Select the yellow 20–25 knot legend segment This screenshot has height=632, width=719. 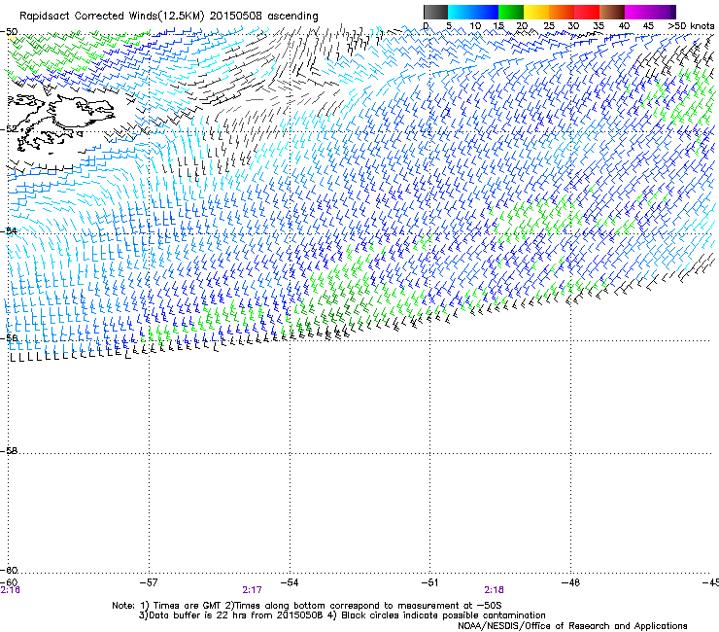click(536, 12)
